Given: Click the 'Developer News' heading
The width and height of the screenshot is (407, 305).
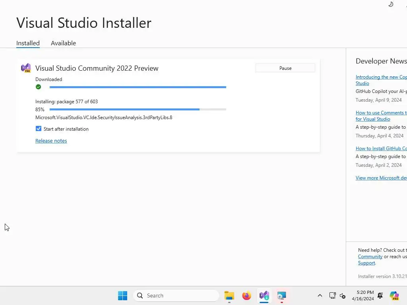Looking at the screenshot, I should click(381, 61).
